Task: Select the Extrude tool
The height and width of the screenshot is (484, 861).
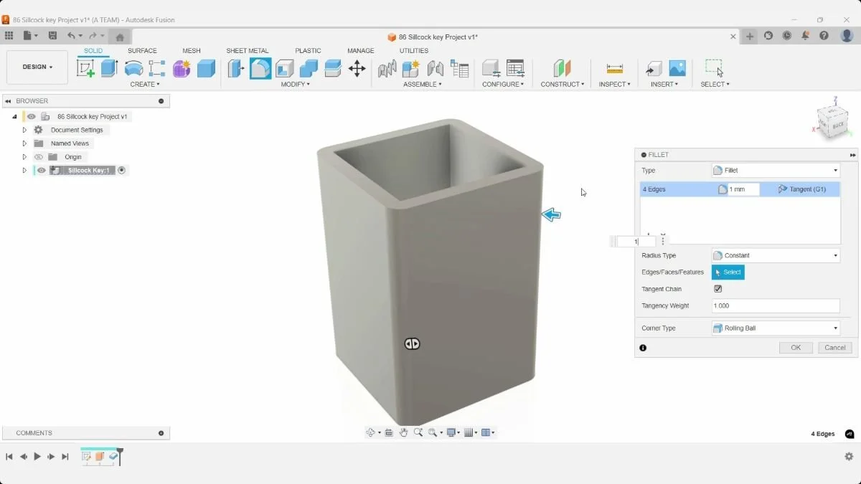Action: [x=109, y=68]
